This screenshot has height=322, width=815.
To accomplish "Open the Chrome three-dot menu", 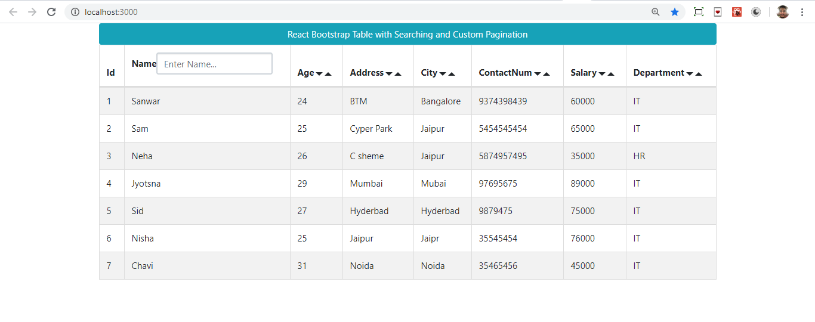I will [801, 12].
